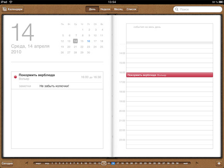
Task: Select the red event bar at 16:00
Action: click(170, 75)
